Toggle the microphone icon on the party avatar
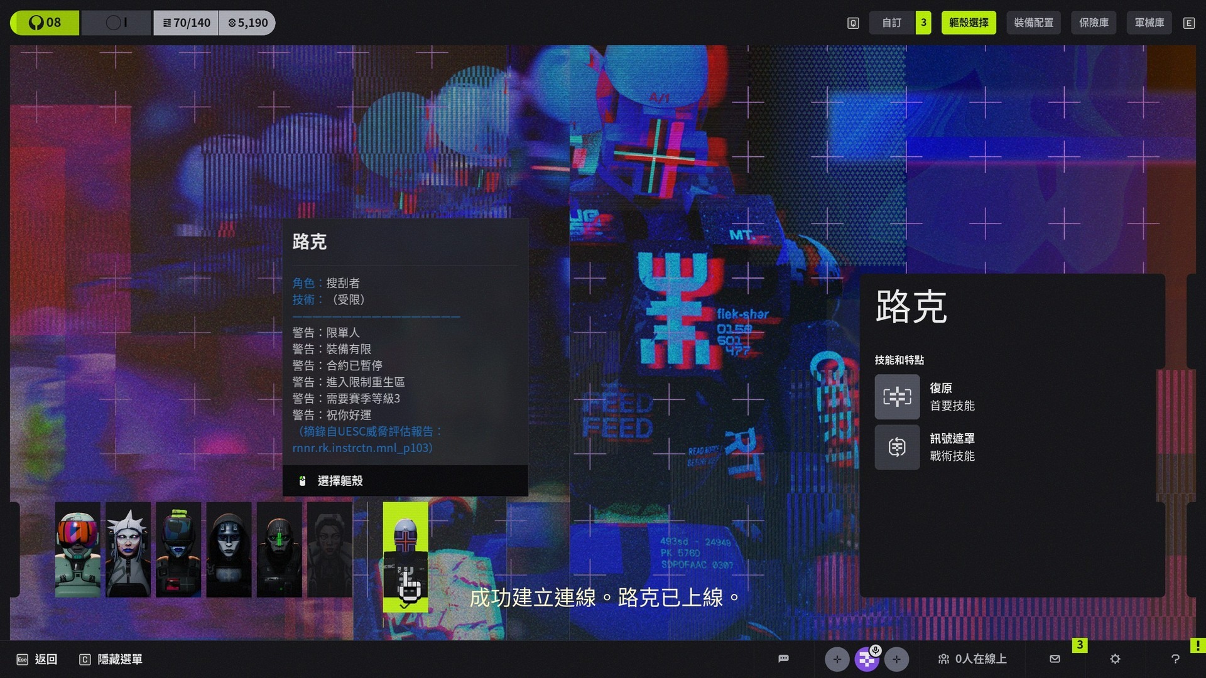 pyautogui.click(x=875, y=650)
